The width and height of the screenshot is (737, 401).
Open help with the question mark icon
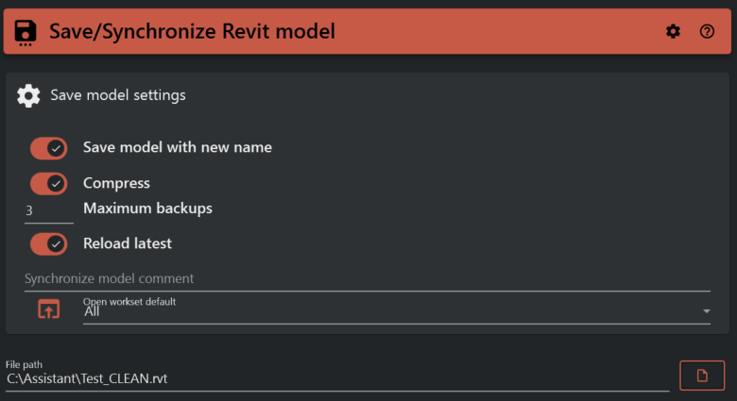click(x=707, y=31)
